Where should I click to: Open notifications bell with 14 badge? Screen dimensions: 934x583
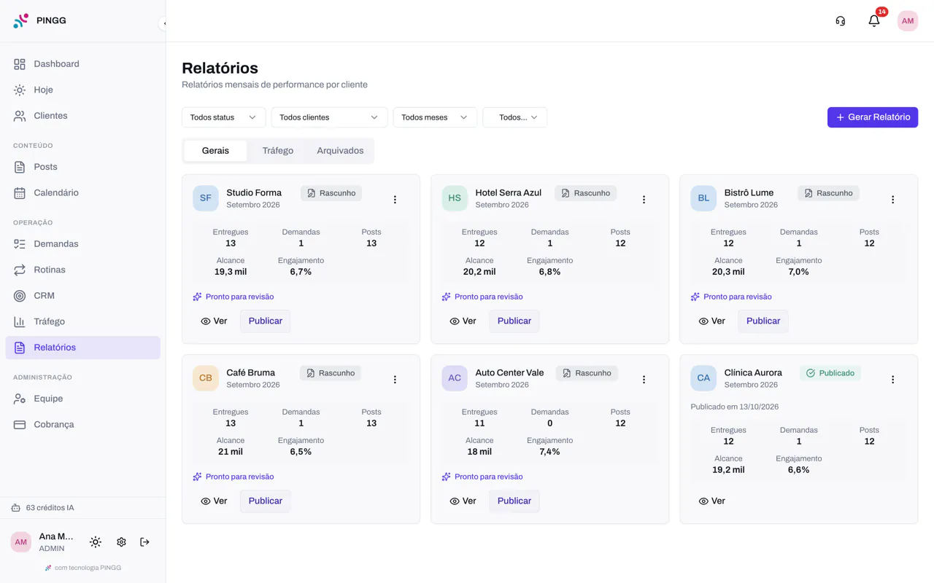tap(874, 21)
